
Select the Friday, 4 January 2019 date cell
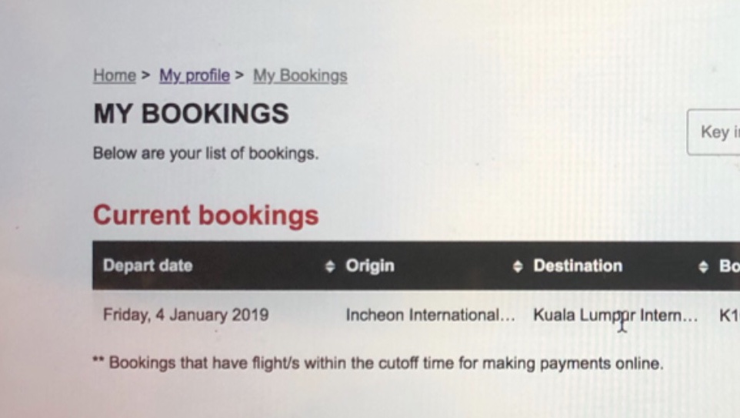185,315
